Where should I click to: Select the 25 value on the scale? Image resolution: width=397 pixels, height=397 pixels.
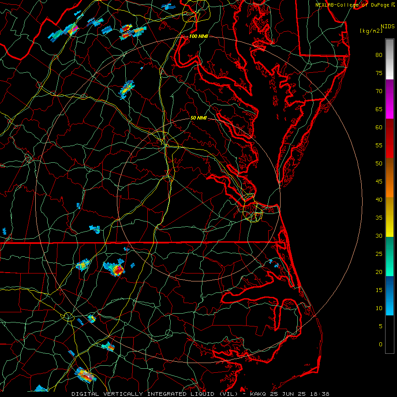(x=379, y=254)
